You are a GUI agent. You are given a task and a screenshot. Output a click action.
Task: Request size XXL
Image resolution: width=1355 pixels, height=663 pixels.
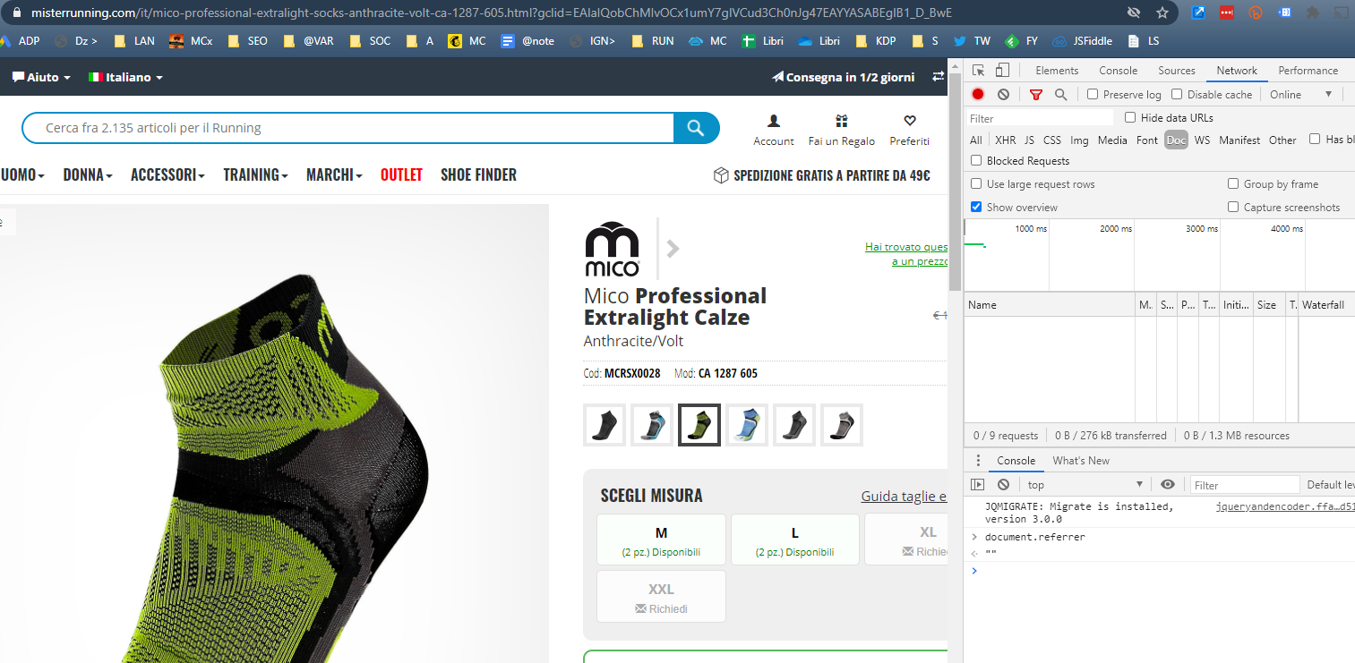661,597
